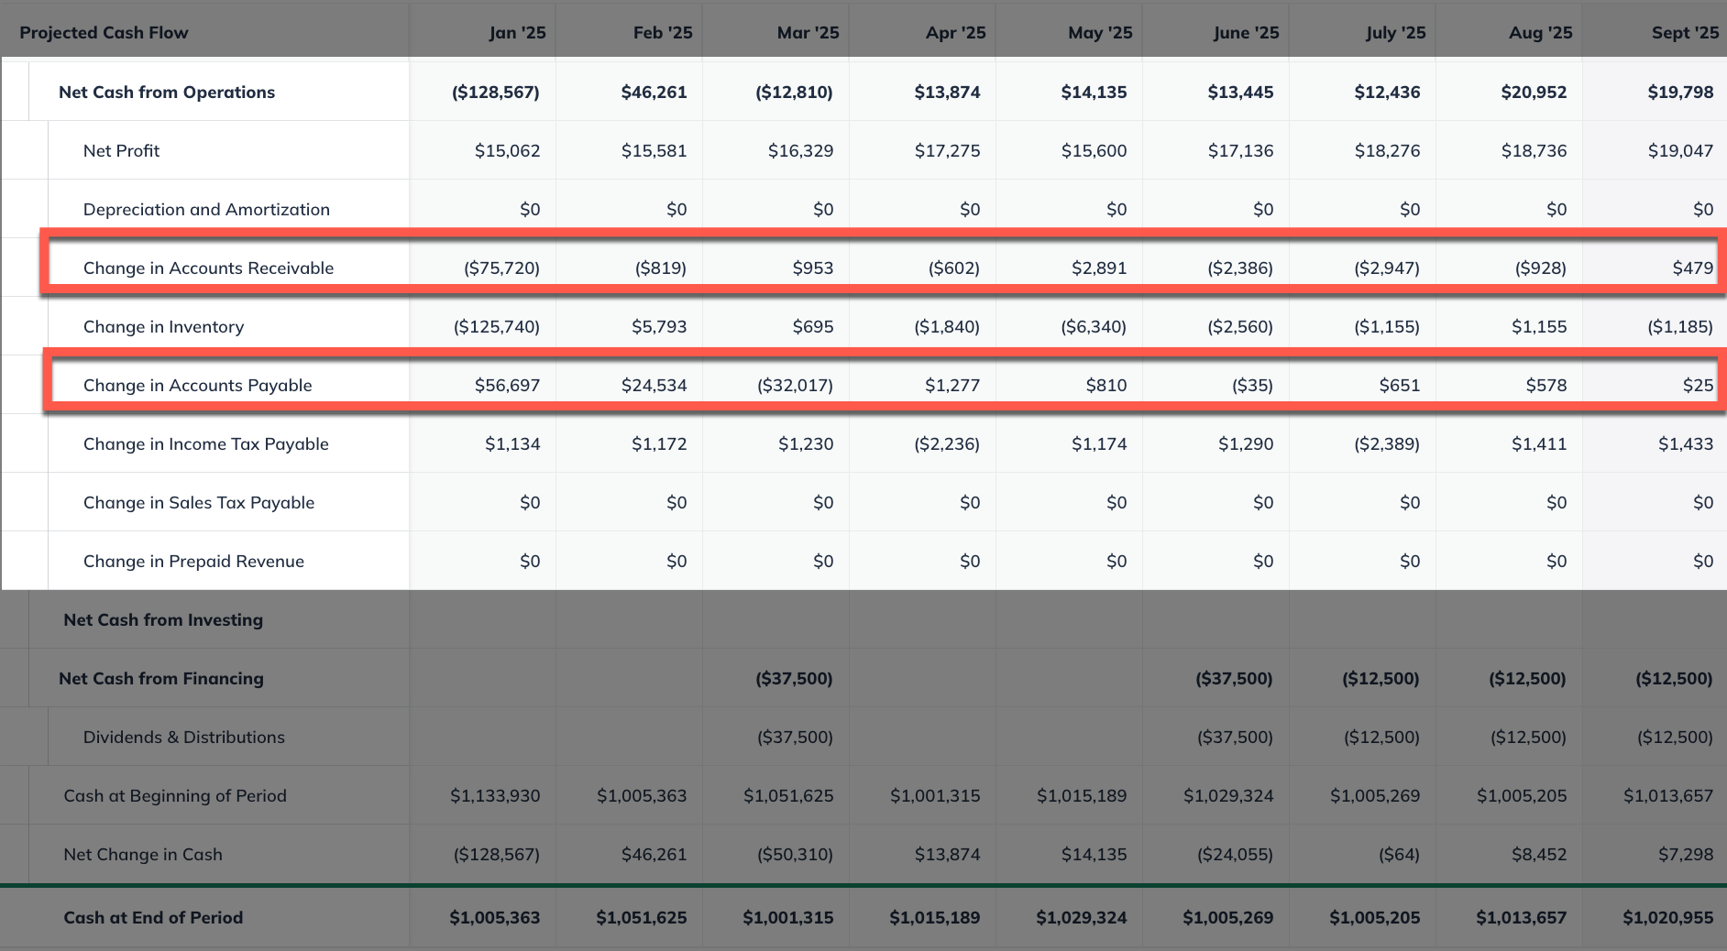Select the Change in Income Tax Payable label

[205, 443]
